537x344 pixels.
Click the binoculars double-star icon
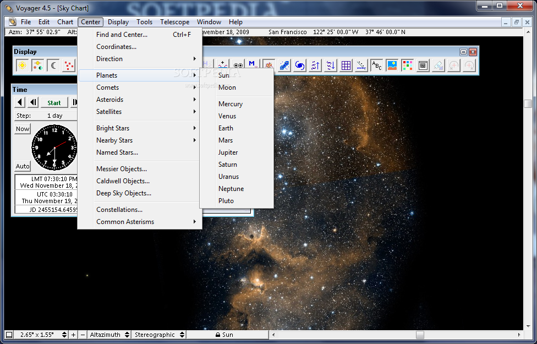[x=238, y=65]
